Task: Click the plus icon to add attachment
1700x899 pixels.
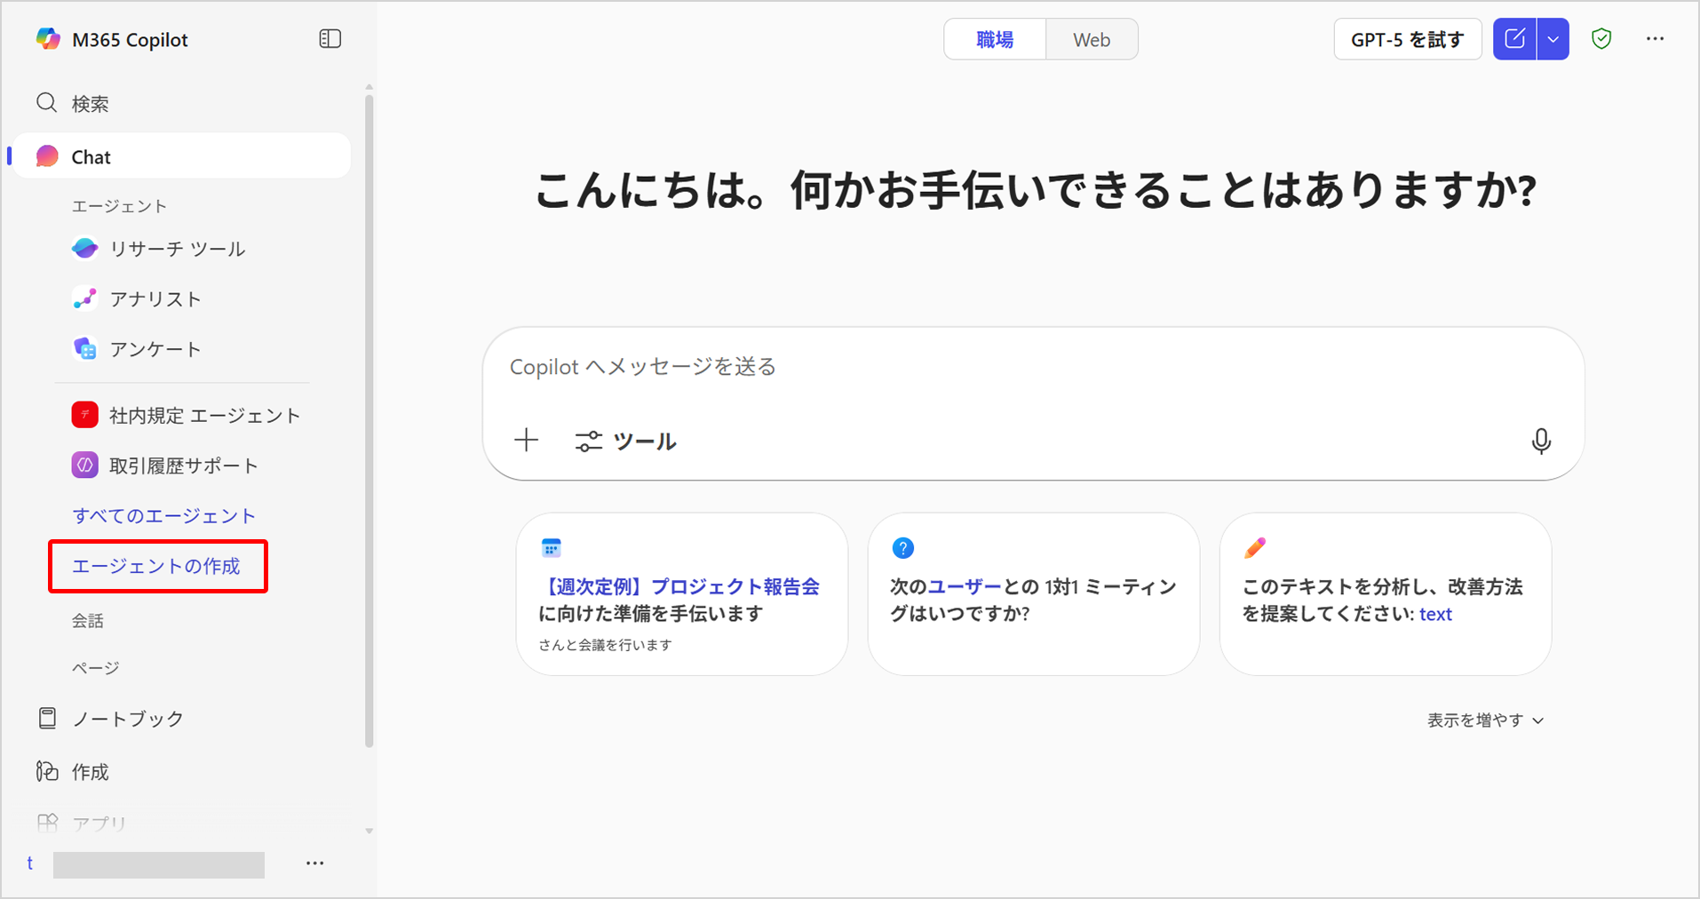Action: click(527, 441)
